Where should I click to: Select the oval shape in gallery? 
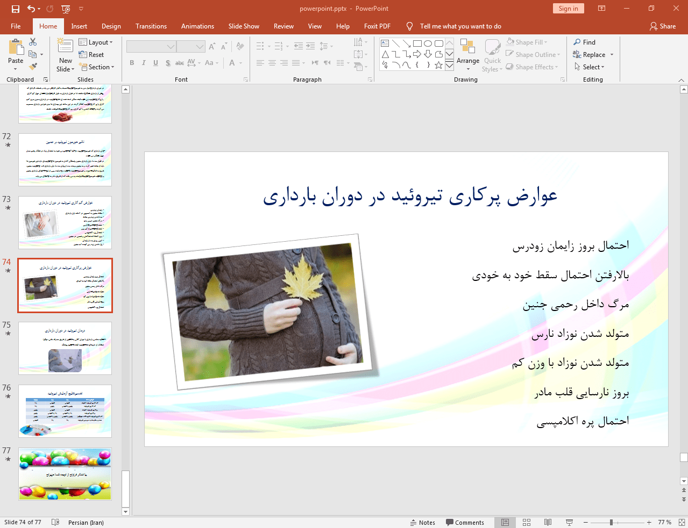[428, 44]
